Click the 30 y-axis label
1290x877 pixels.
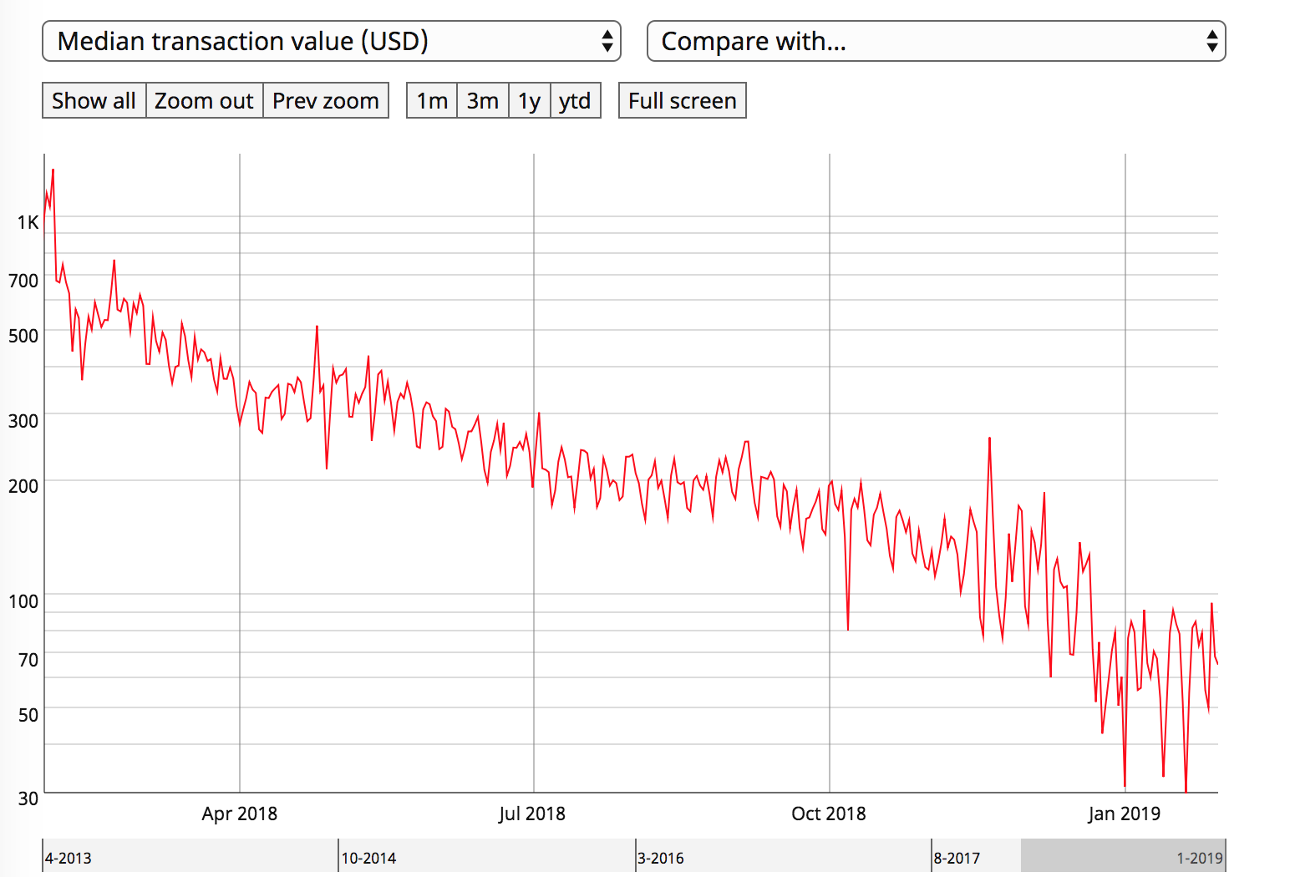[x=28, y=798]
